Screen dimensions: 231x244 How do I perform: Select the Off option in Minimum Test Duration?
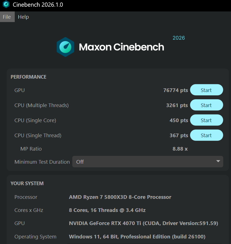click(80, 162)
